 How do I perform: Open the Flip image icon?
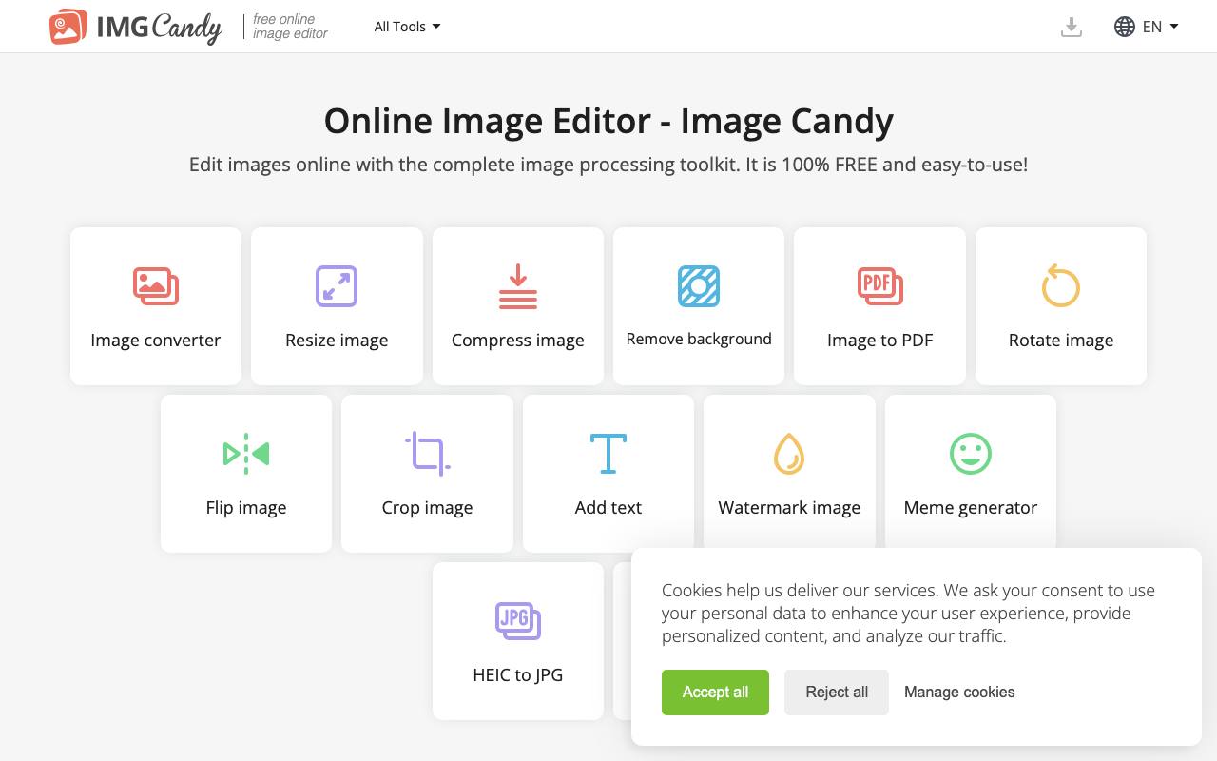coord(246,454)
